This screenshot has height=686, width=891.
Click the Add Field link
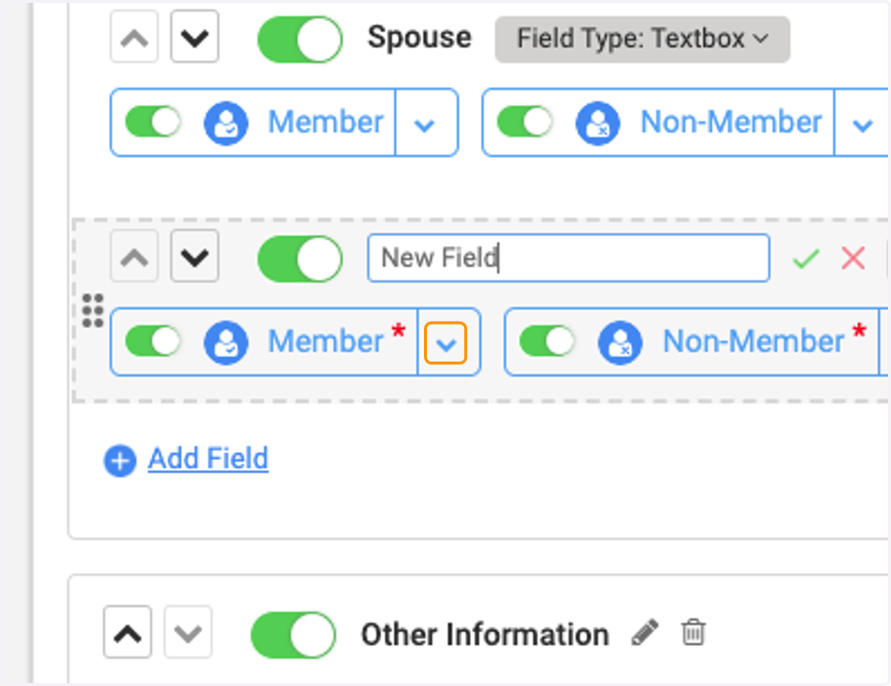(x=208, y=459)
